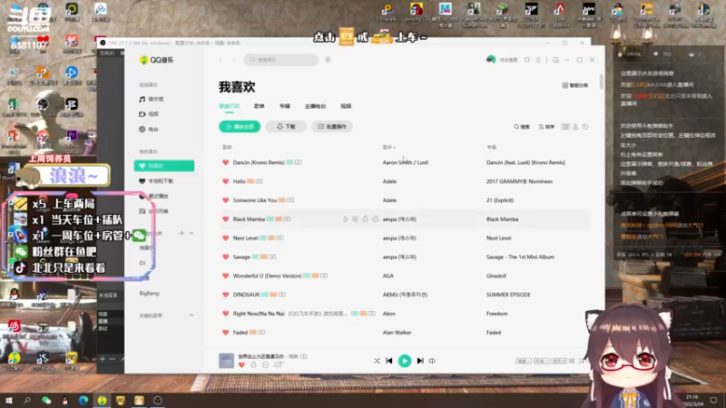Screen dimensions: 726x408
Task: Click the listen-to-identify icon beside search box
Action: click(328, 60)
